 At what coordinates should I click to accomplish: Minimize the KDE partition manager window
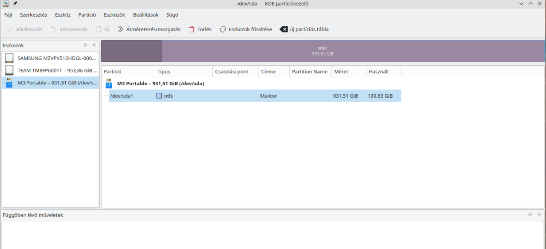pos(521,3)
